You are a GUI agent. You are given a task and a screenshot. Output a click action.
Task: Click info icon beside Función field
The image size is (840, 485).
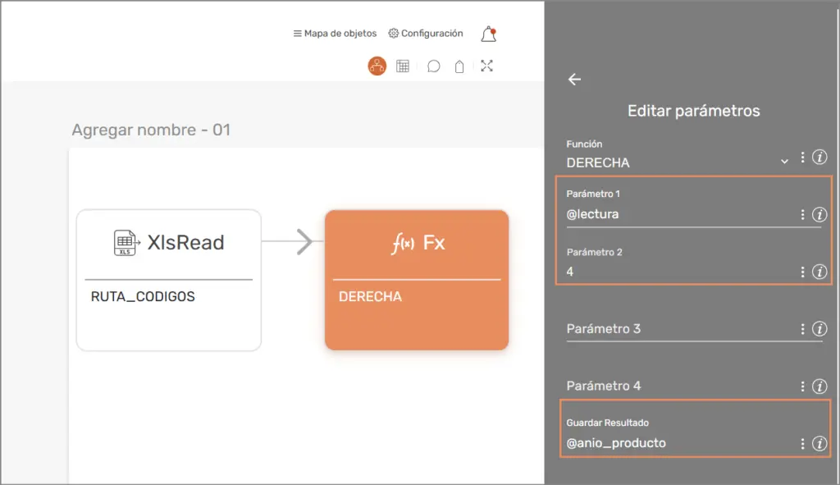(x=819, y=158)
